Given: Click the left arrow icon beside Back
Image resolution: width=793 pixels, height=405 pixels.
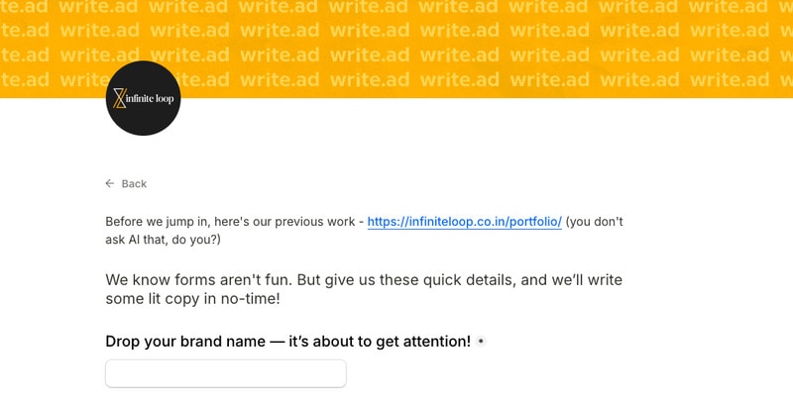Looking at the screenshot, I should click(x=110, y=183).
